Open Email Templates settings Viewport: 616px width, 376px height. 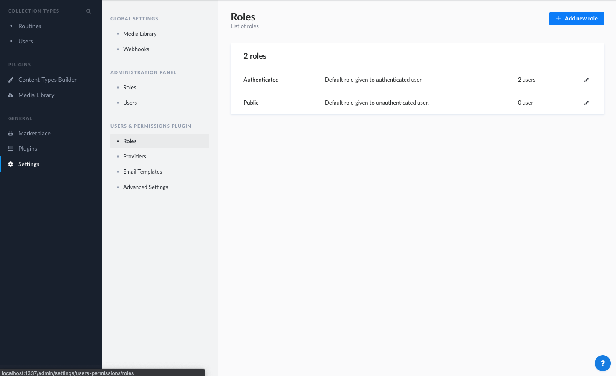142,172
